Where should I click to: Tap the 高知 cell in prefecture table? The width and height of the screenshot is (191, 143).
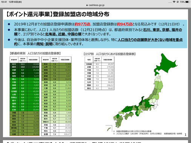14,116
